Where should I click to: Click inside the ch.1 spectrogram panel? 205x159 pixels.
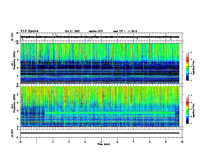point(100,63)
